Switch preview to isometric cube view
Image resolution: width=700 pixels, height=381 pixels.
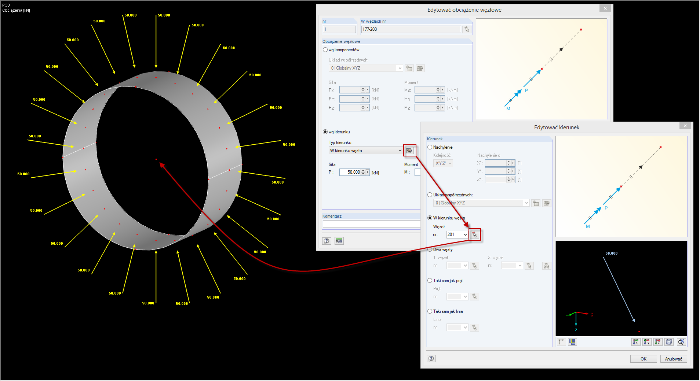coord(669,342)
